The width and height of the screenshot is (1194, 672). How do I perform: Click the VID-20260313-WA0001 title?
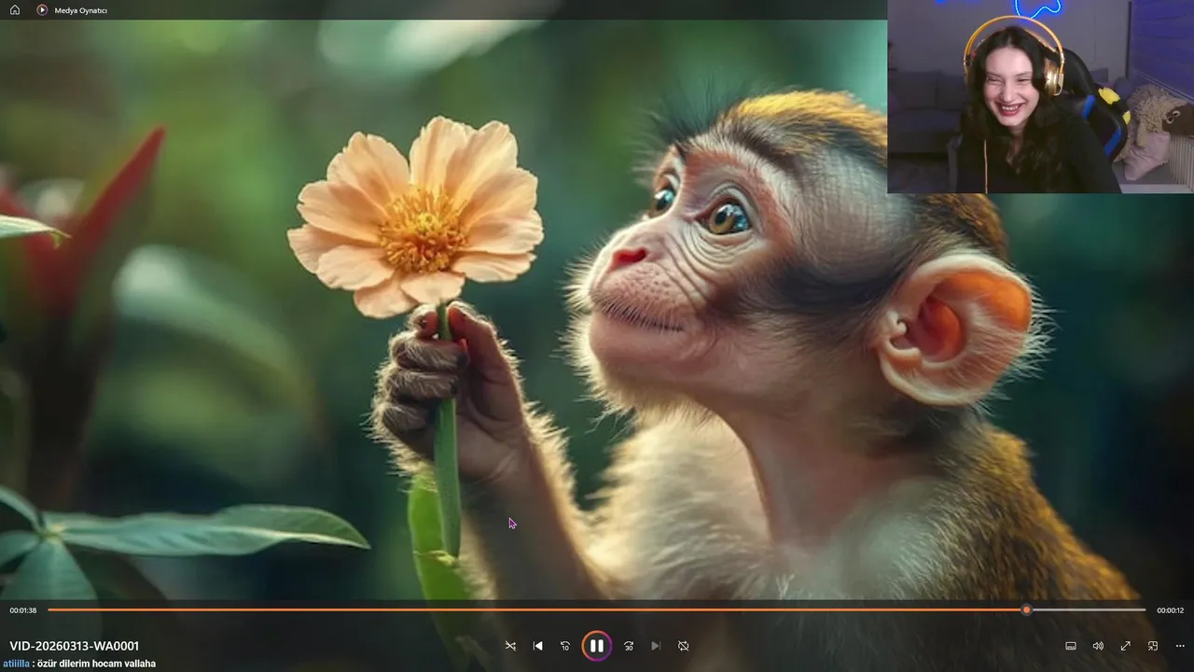pos(75,646)
